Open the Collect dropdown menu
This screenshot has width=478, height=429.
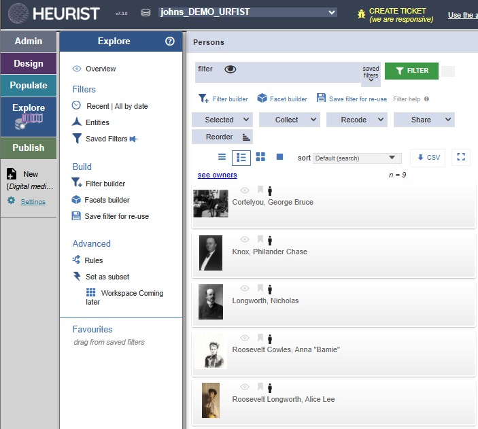click(x=290, y=120)
